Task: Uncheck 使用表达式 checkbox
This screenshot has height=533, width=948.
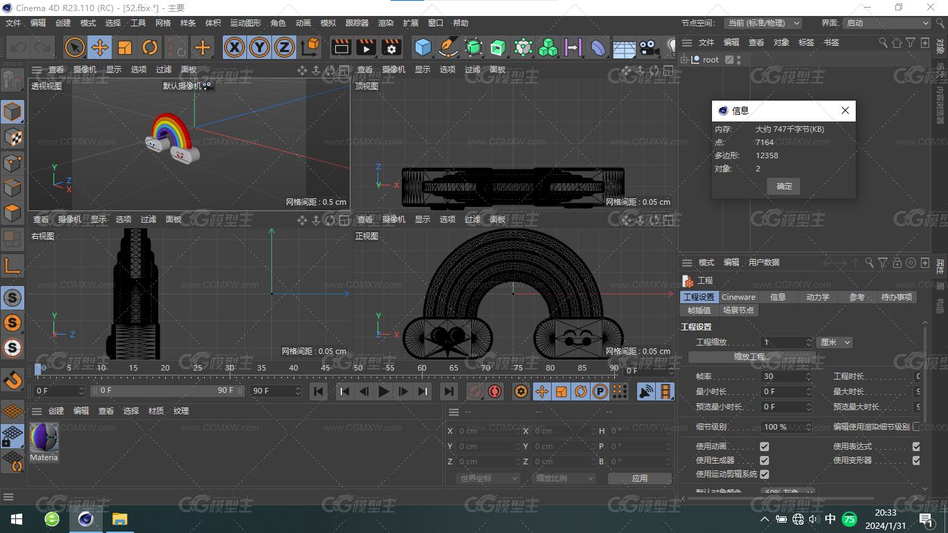Action: (916, 446)
